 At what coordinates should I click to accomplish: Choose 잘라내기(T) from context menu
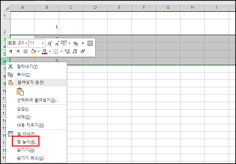pyautogui.click(x=36, y=67)
